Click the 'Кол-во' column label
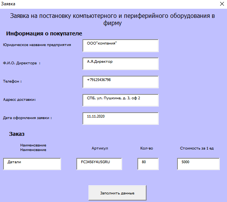227x202 pixels. tap(147, 148)
